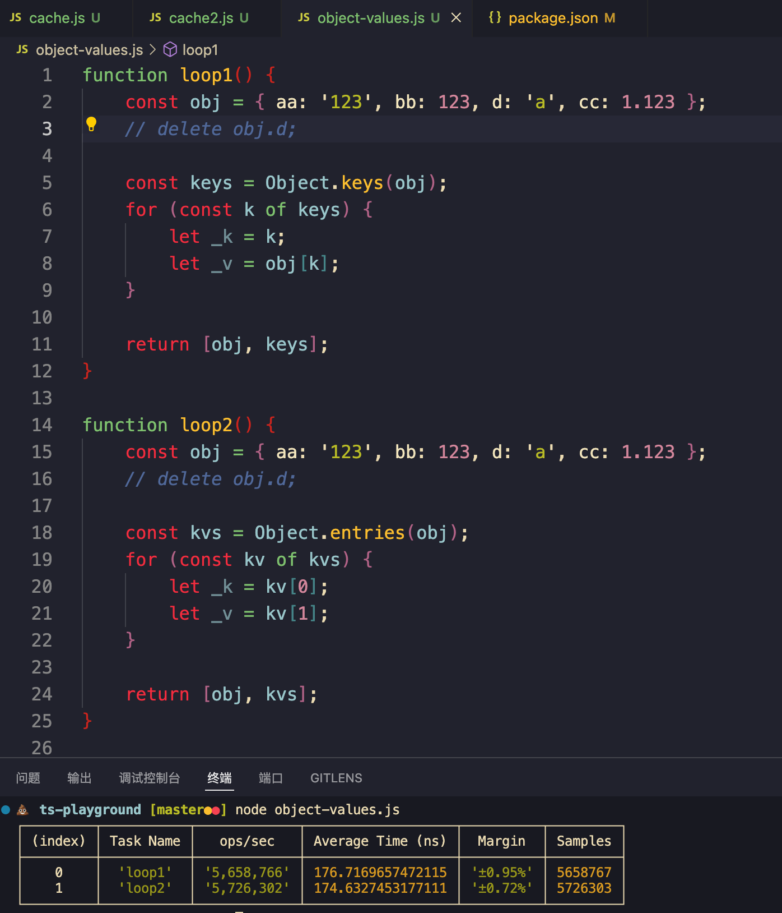Click line number 14 in the gutter
The width and height of the screenshot is (782, 913).
42,425
